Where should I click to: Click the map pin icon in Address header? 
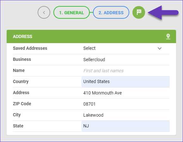pos(168,36)
